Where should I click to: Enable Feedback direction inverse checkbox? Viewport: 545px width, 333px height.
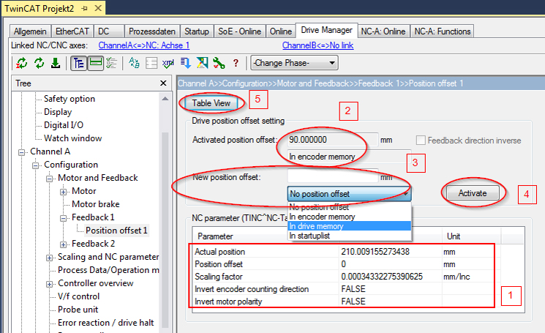pos(421,141)
